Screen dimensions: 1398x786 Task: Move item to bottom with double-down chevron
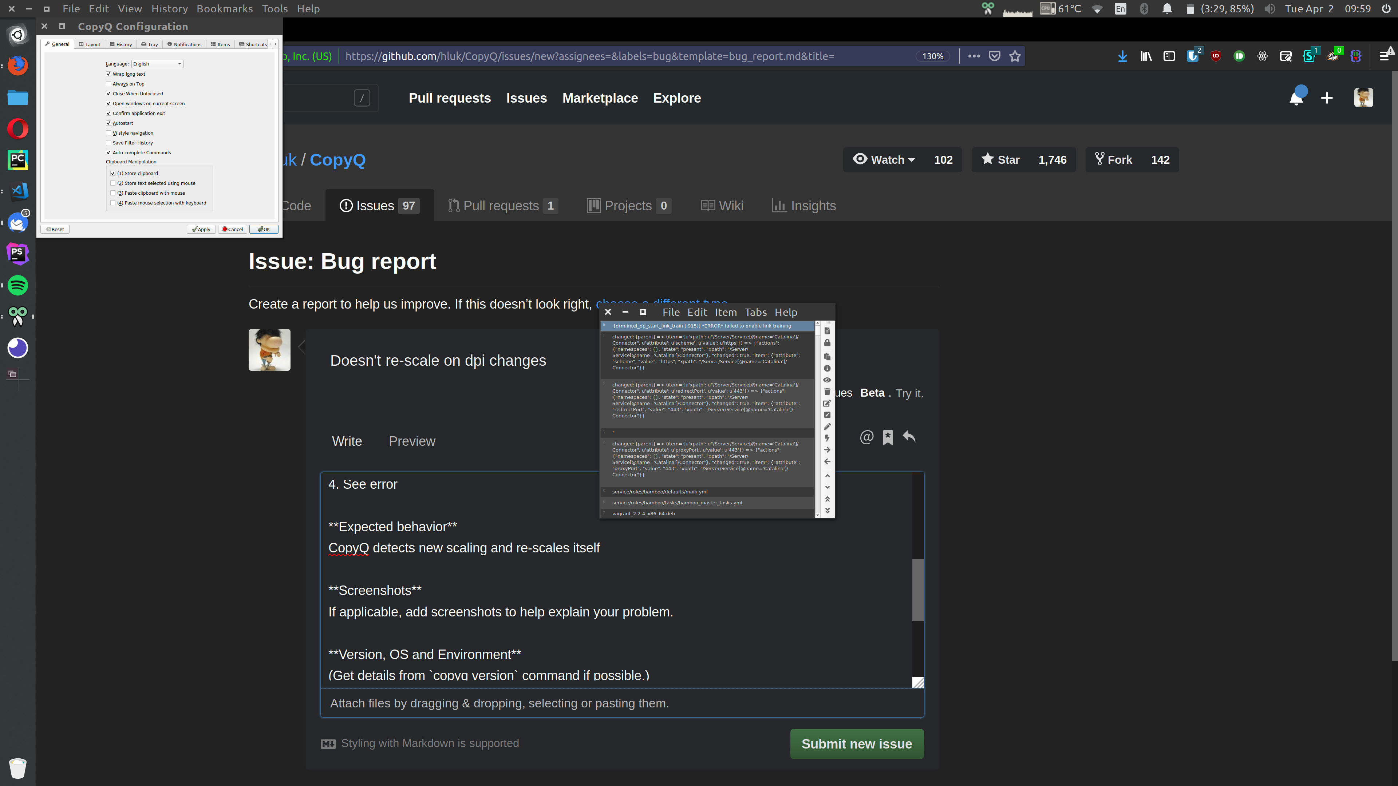827,511
